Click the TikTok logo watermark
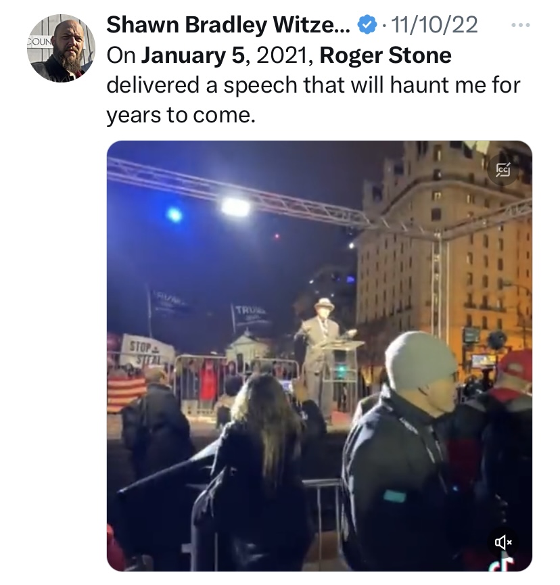The image size is (560, 585). 503,564
